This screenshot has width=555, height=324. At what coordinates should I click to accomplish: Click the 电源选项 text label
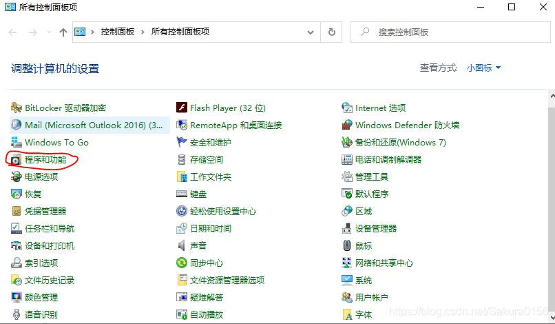pos(41,176)
